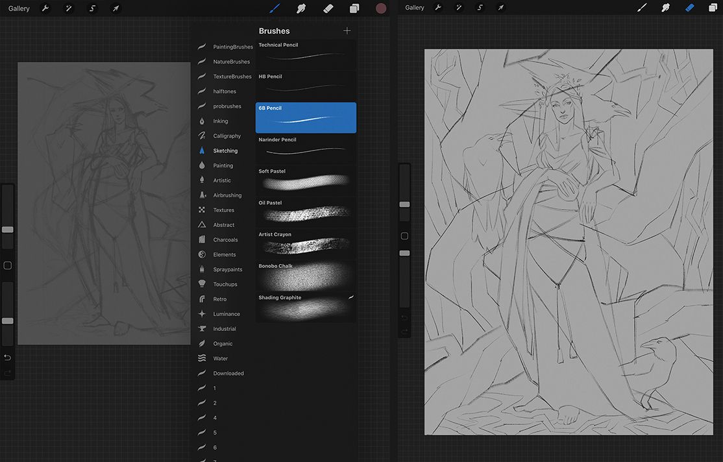Open the Selection tool

pyautogui.click(x=92, y=8)
